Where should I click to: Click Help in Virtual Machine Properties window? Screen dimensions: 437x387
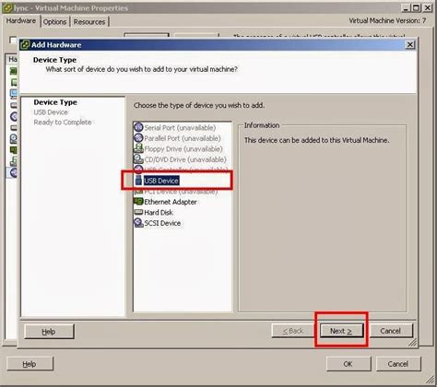[x=30, y=364]
